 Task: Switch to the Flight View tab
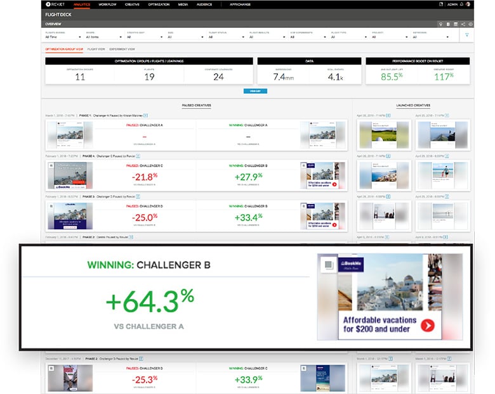coord(96,48)
